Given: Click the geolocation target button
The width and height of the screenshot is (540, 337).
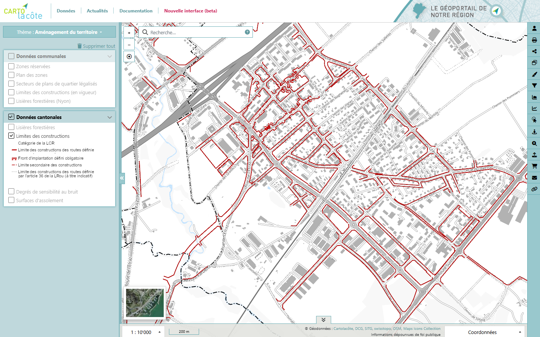Looking at the screenshot, I should (129, 56).
